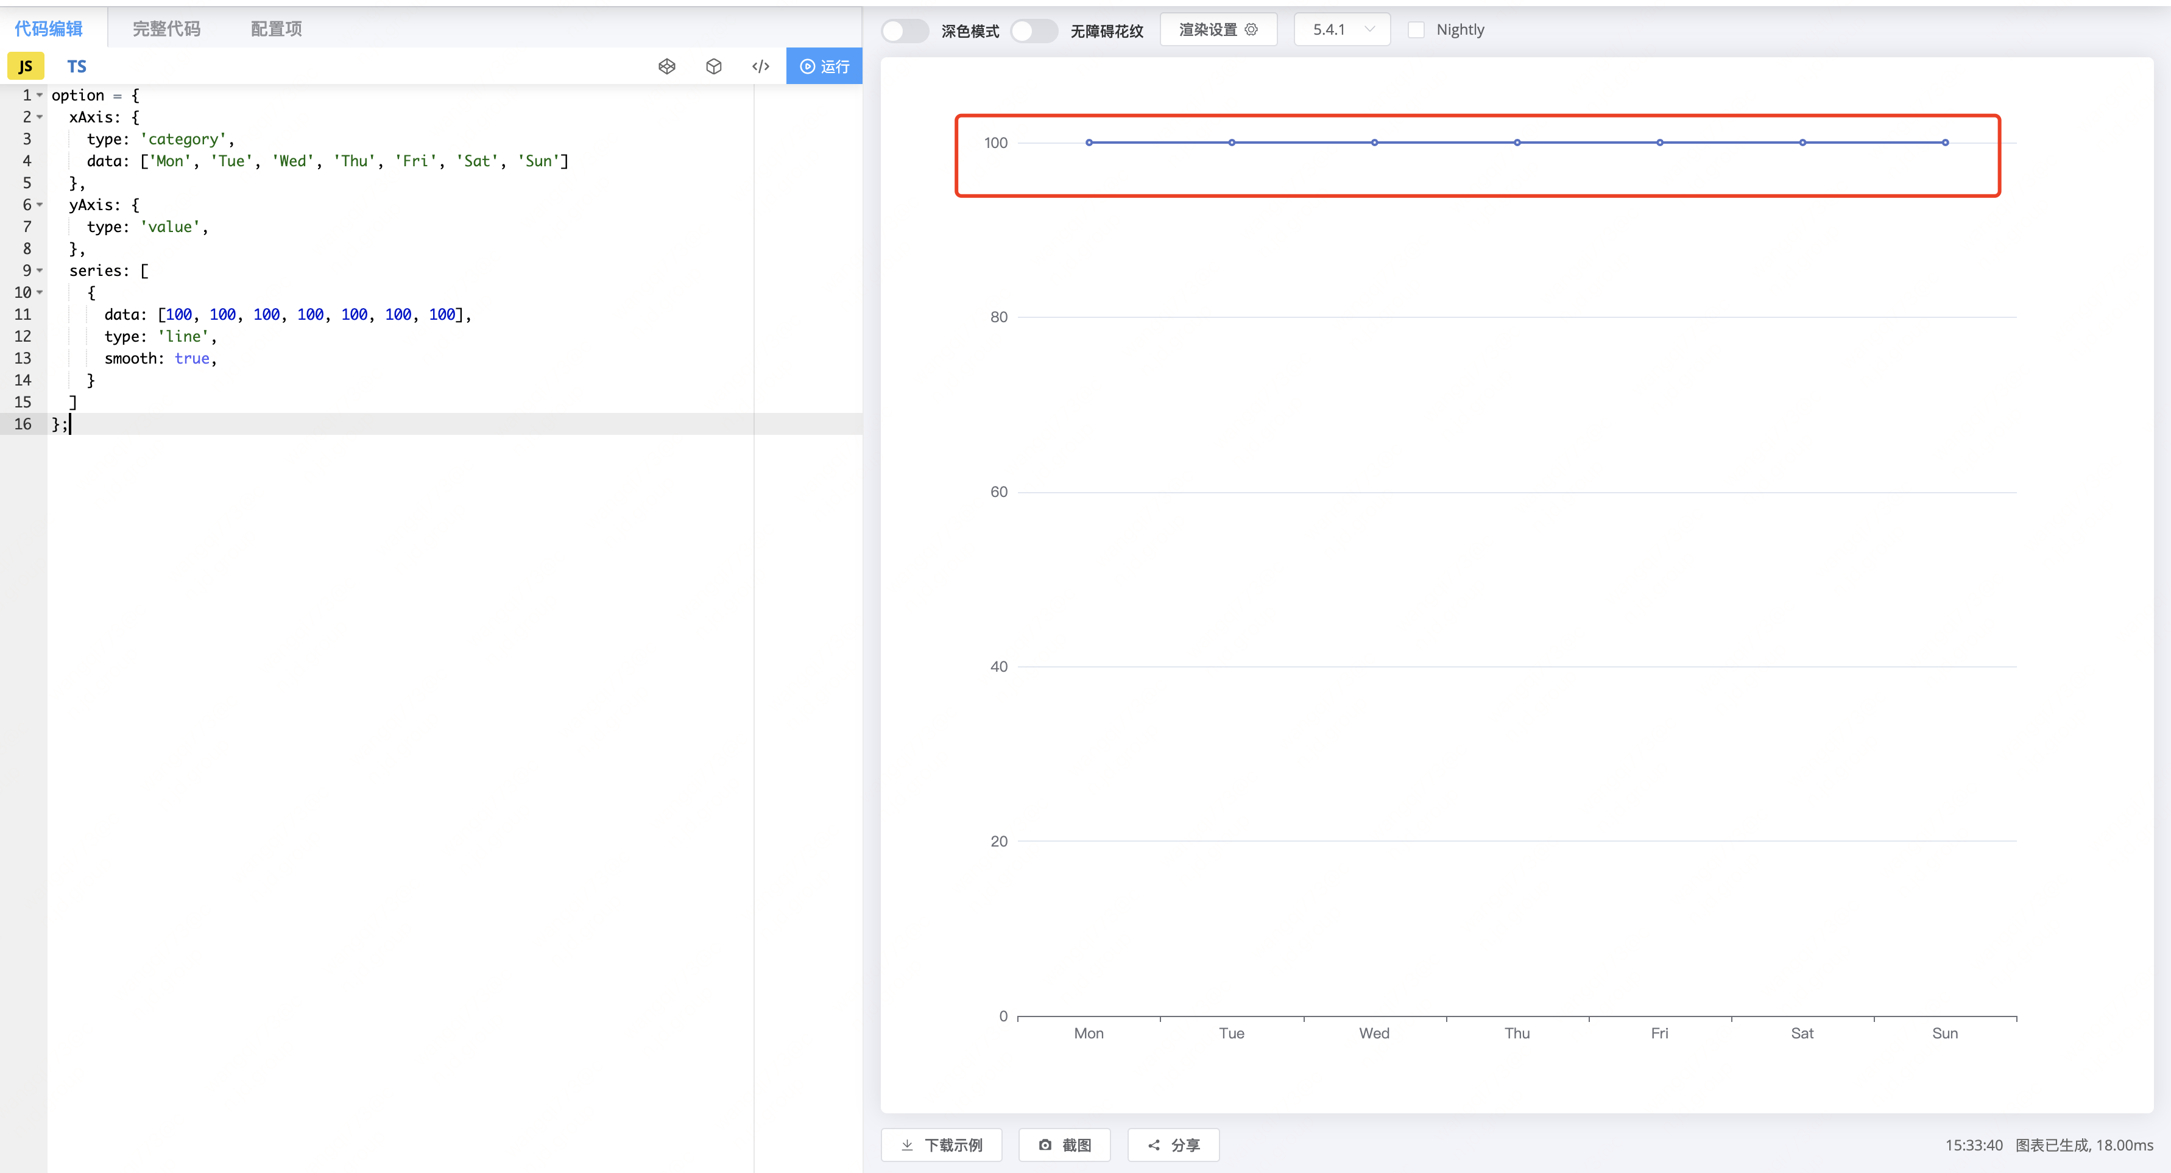
Task: Open the CodeSandbox export icon
Action: pyautogui.click(x=713, y=66)
